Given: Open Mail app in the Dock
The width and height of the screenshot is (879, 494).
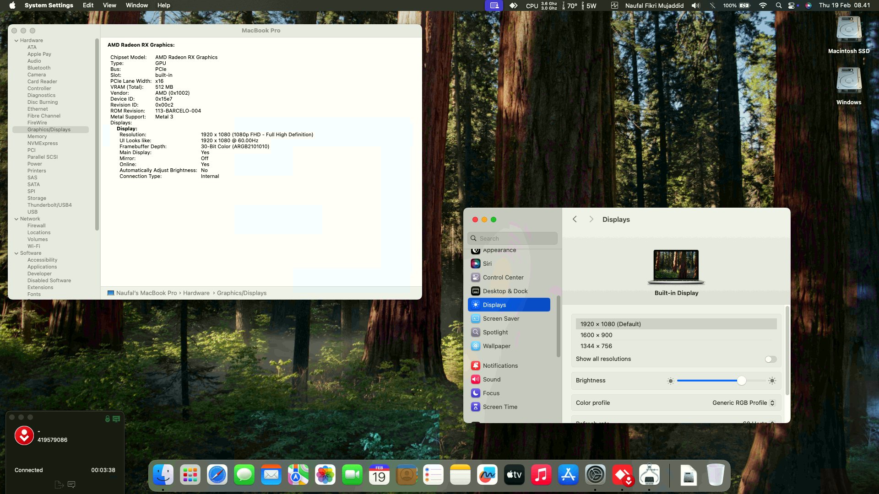Looking at the screenshot, I should pyautogui.click(x=271, y=475).
